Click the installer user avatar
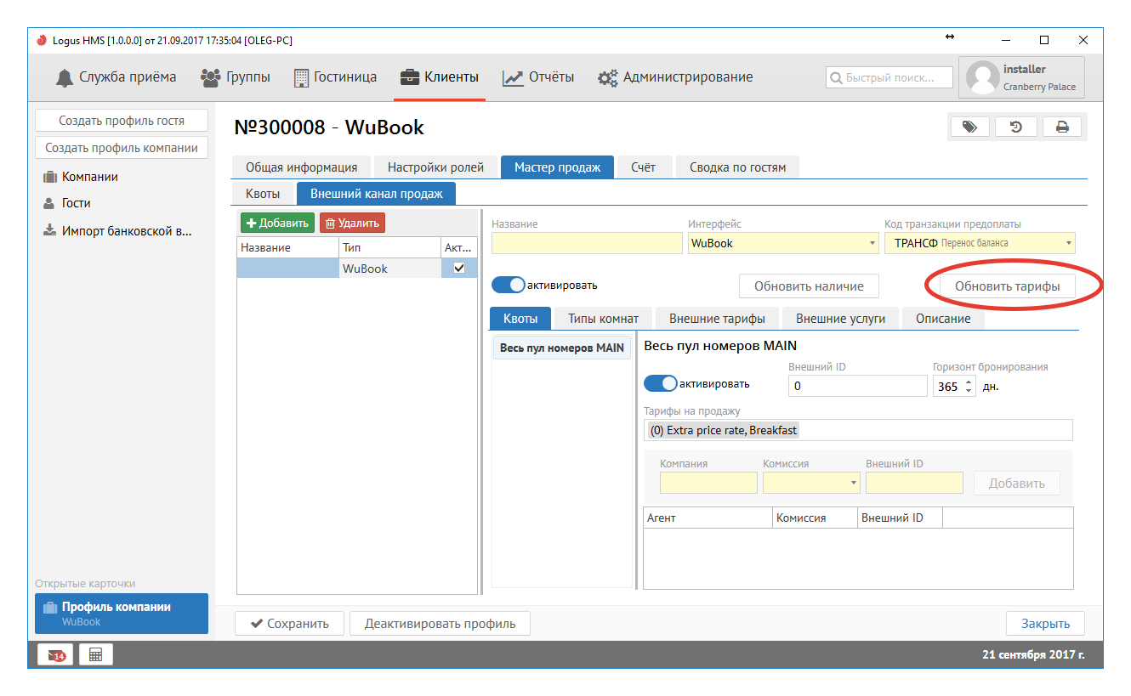1131x696 pixels. [981, 77]
